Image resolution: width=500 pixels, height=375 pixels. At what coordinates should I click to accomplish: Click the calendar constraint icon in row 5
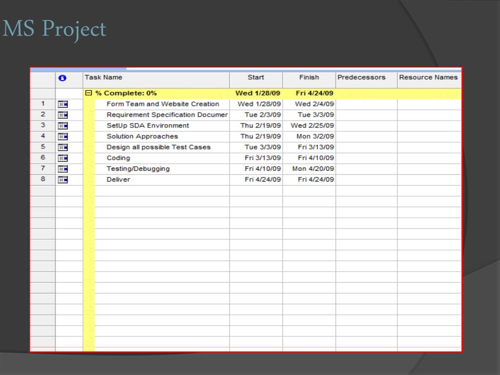click(x=63, y=147)
